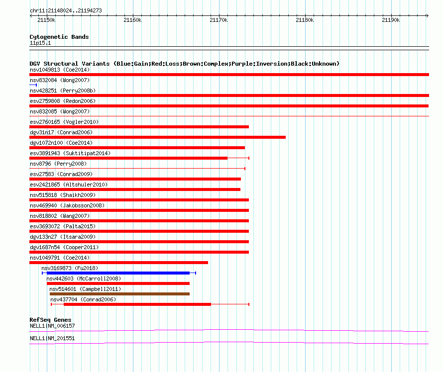Select the 21190k ruler position
The width and height of the screenshot is (443, 372).
point(391,20)
